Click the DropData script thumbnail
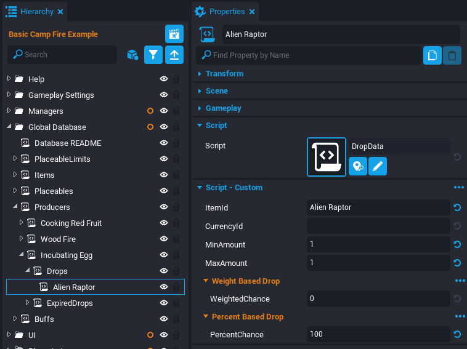Viewport: 467px width, 349px height. [x=327, y=157]
